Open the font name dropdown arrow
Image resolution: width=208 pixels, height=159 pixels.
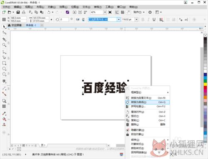point(119,20)
